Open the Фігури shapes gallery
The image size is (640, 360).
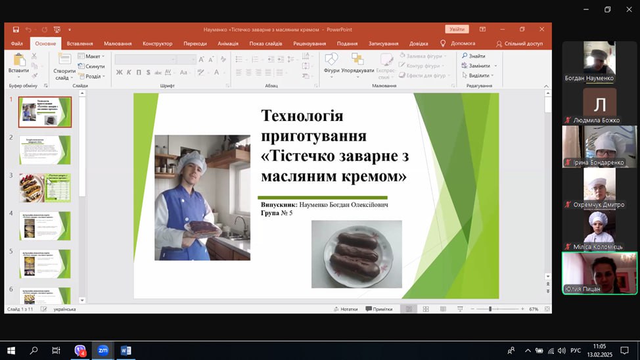point(331,63)
